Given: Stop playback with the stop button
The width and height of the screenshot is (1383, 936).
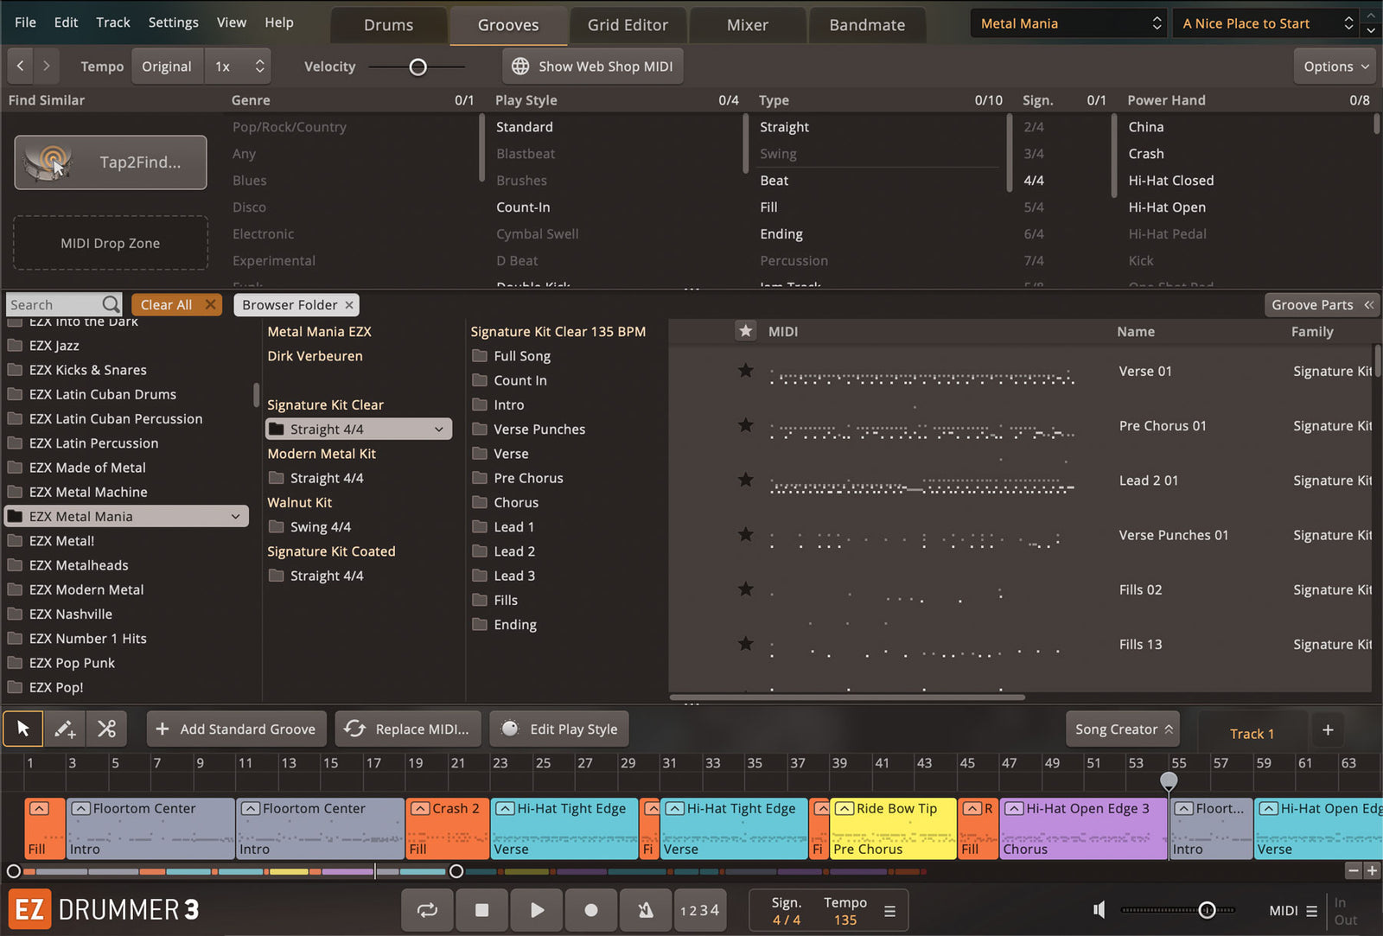Looking at the screenshot, I should [482, 910].
